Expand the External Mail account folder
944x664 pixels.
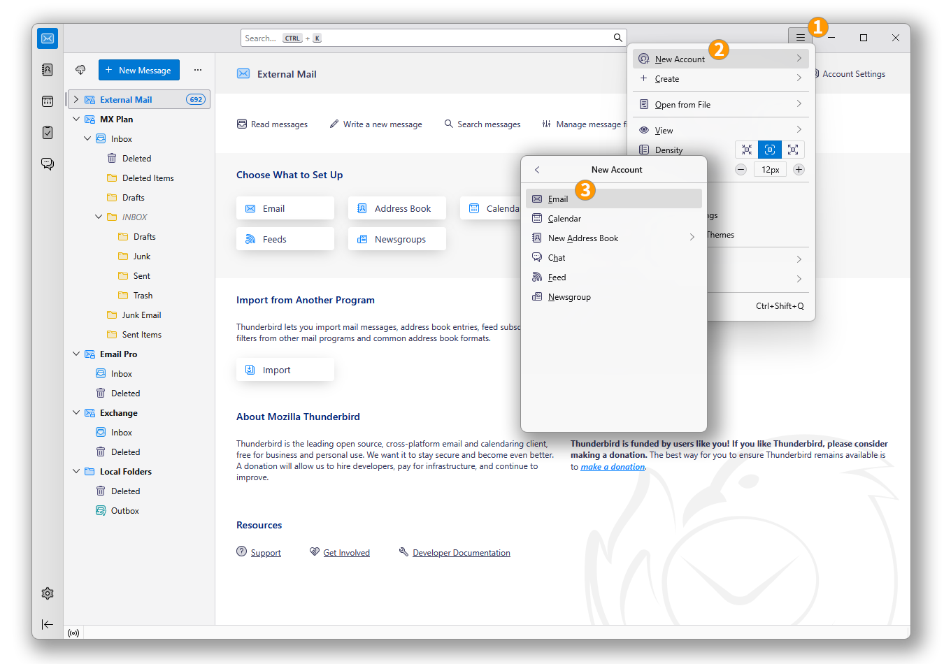point(76,99)
